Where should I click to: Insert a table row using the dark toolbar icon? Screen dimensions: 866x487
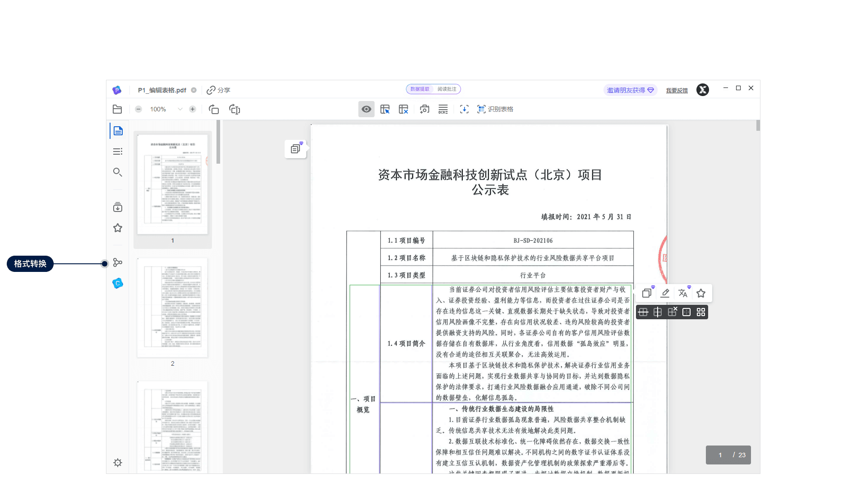643,312
